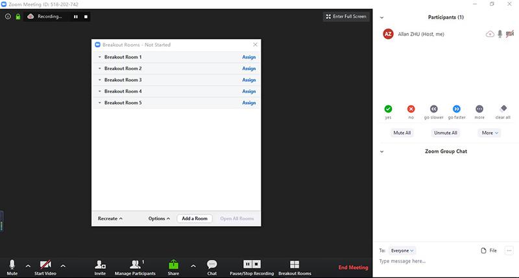Open the Recreate menu
The height and width of the screenshot is (278, 519).
[110, 219]
